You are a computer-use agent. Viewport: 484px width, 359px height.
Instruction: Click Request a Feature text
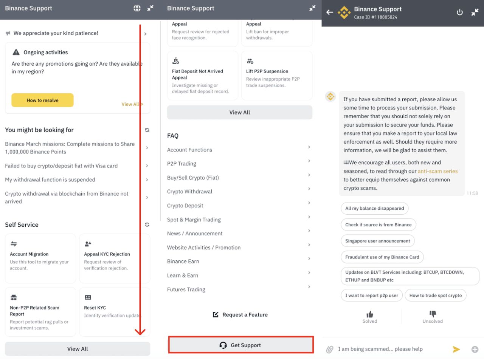(245, 315)
